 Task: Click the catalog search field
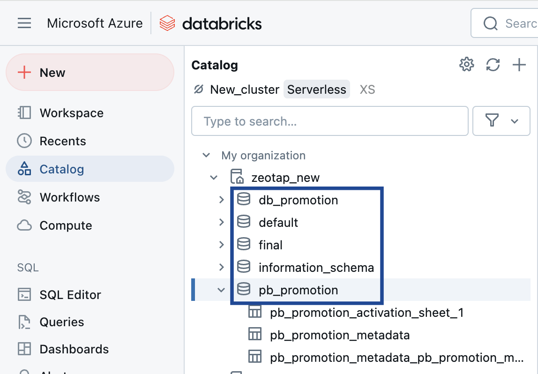tap(329, 121)
